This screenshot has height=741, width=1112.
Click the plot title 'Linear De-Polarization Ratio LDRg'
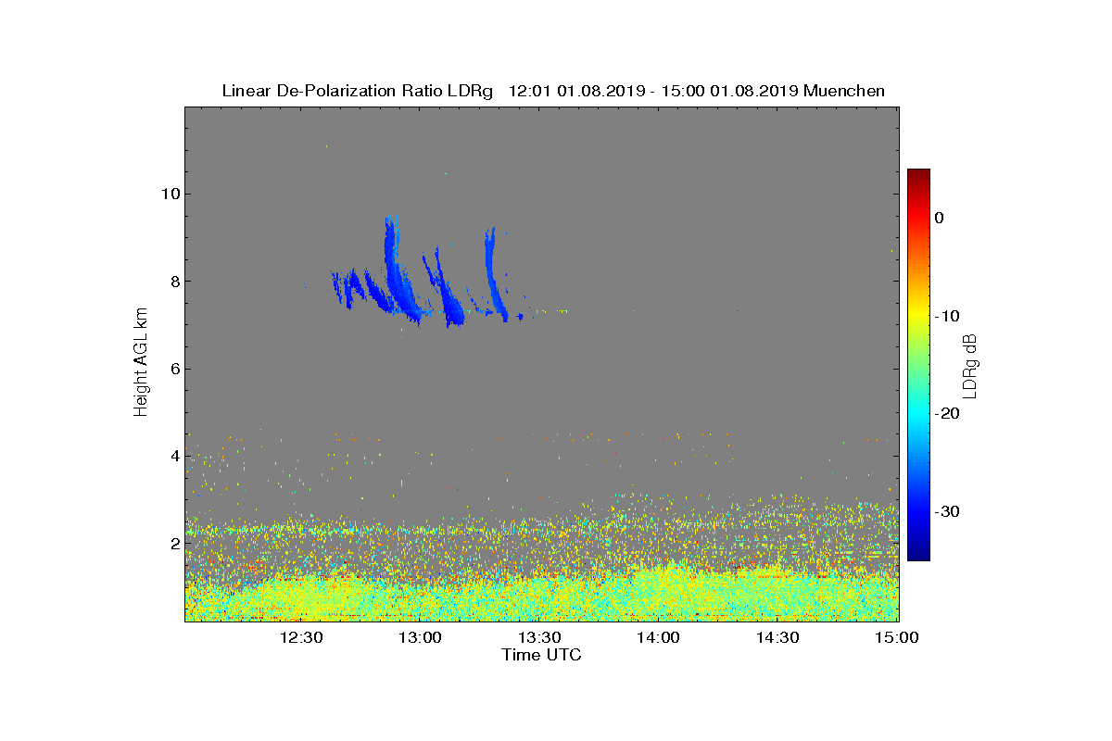point(359,91)
